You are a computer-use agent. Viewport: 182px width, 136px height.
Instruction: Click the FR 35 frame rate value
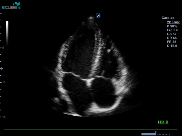click(172, 42)
